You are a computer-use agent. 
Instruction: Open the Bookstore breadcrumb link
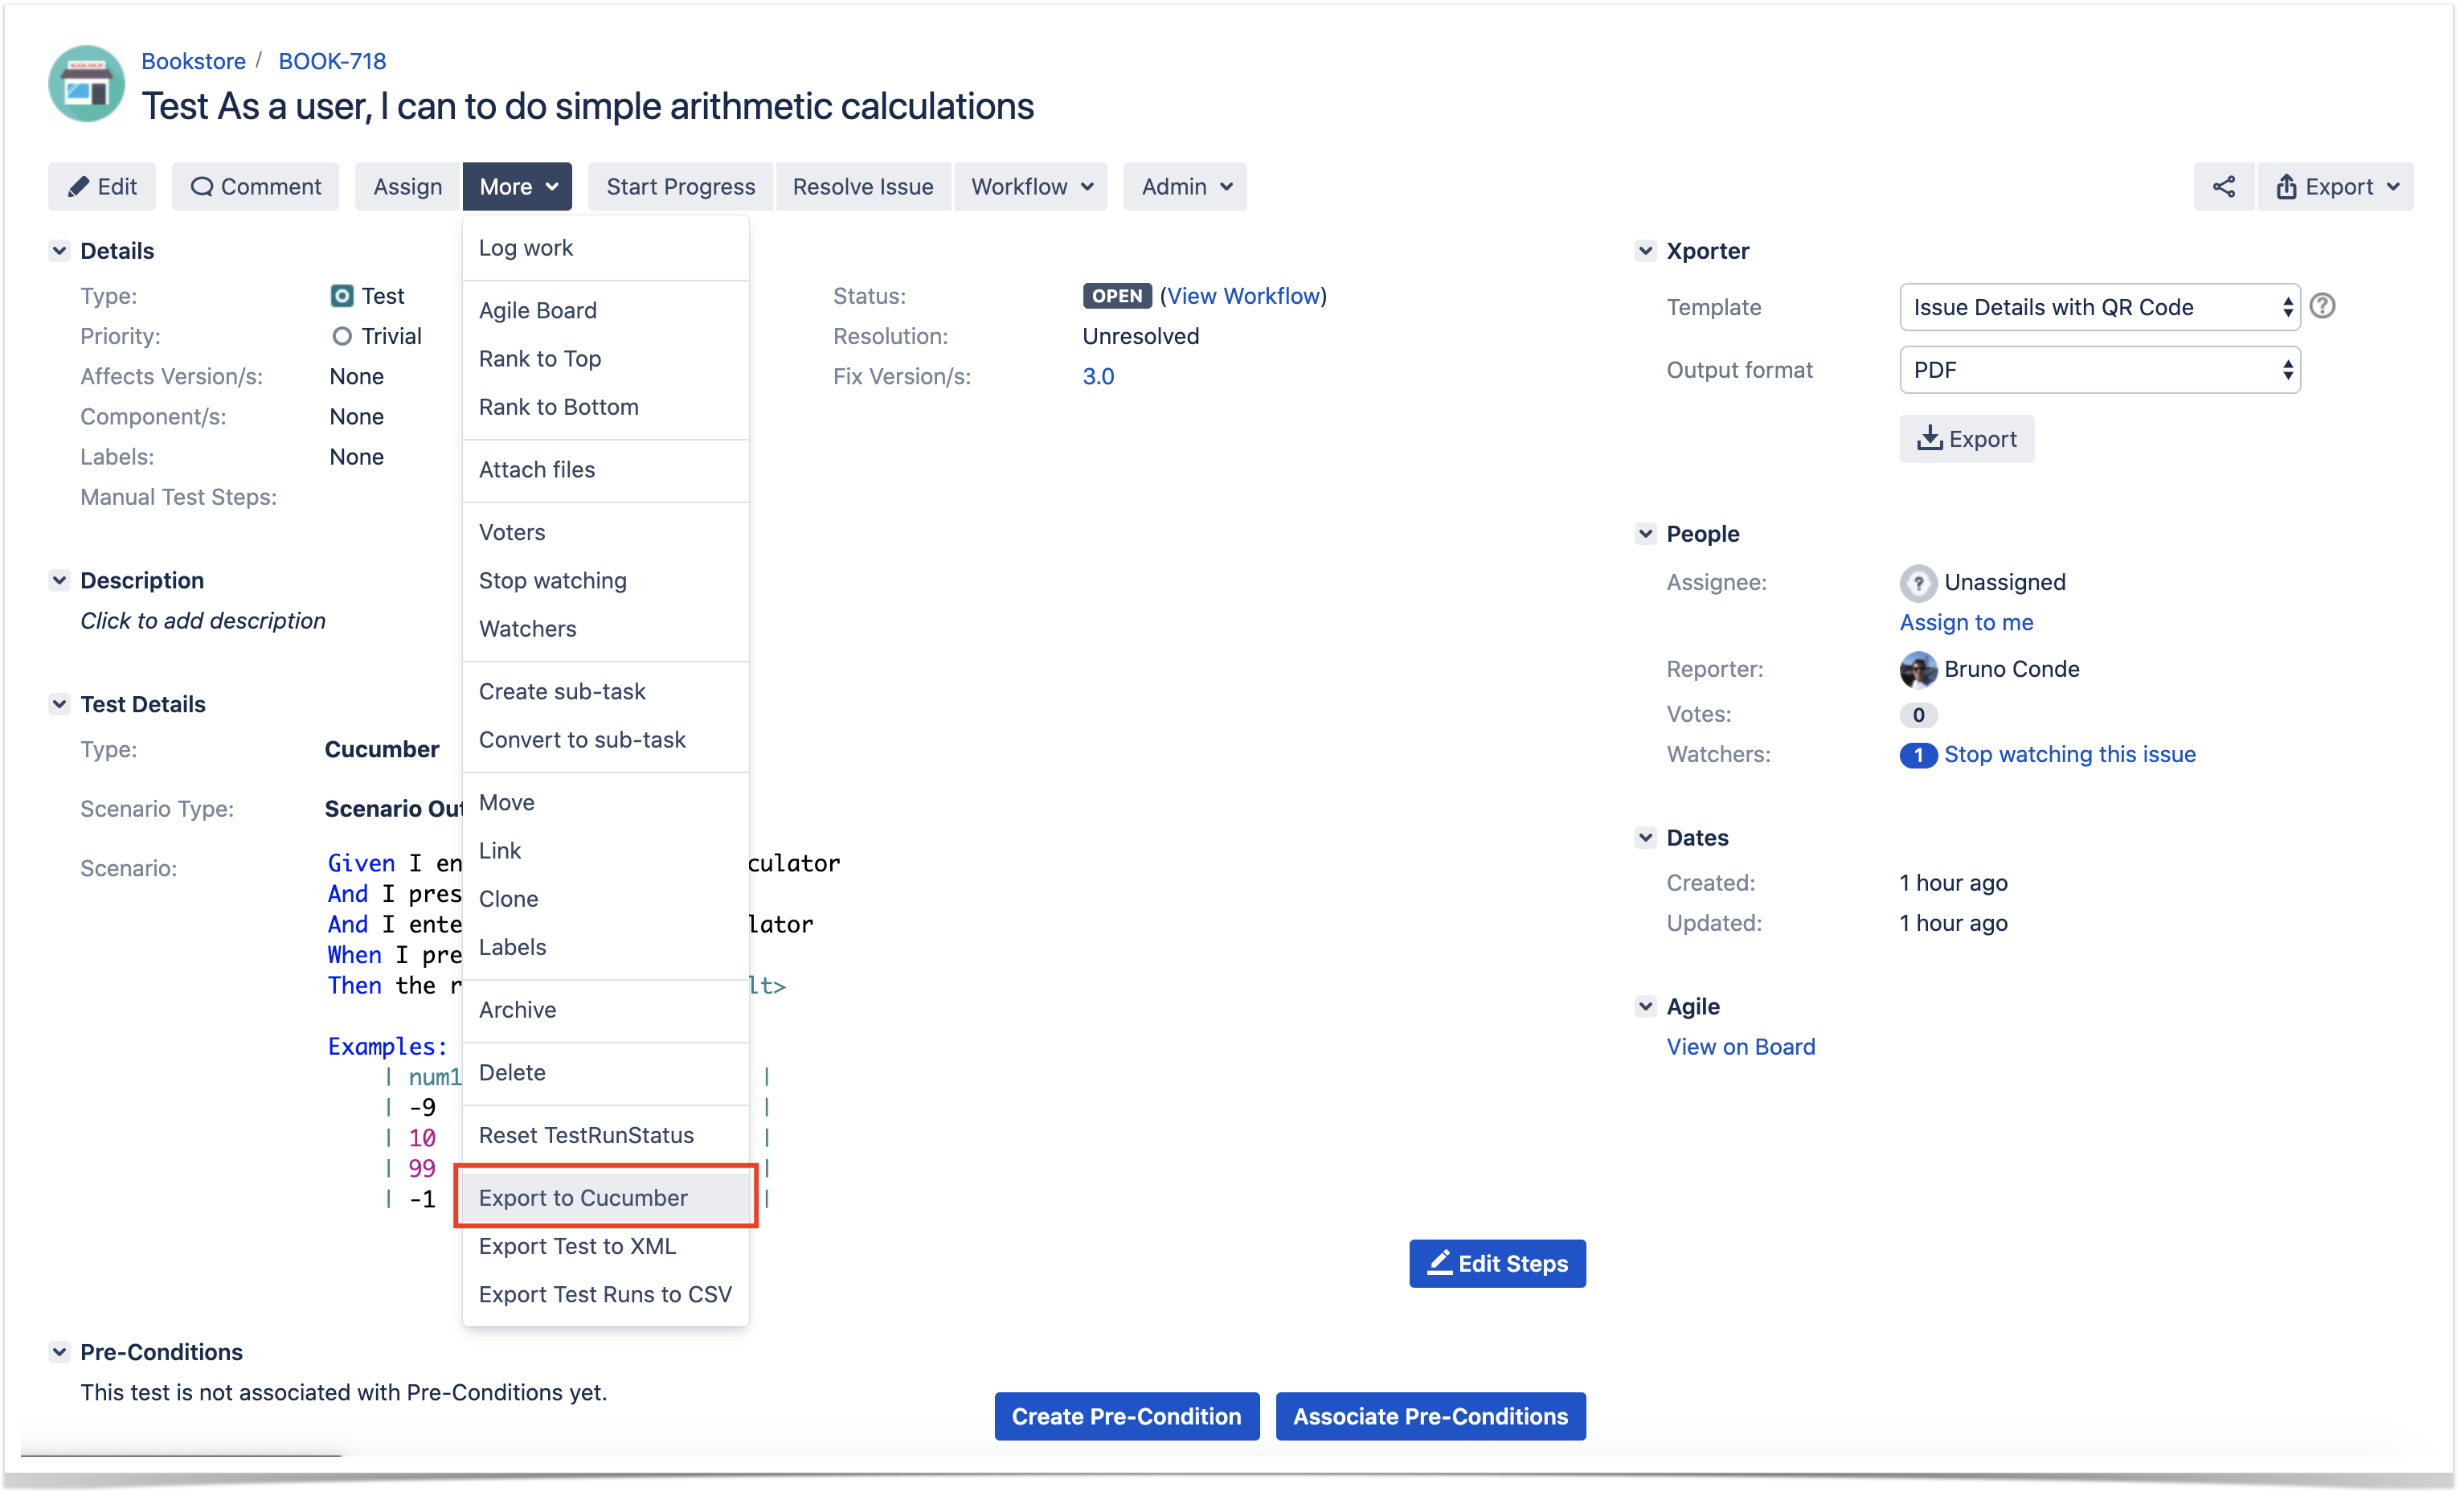click(x=194, y=61)
